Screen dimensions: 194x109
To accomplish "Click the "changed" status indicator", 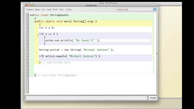I will point(153,98).
